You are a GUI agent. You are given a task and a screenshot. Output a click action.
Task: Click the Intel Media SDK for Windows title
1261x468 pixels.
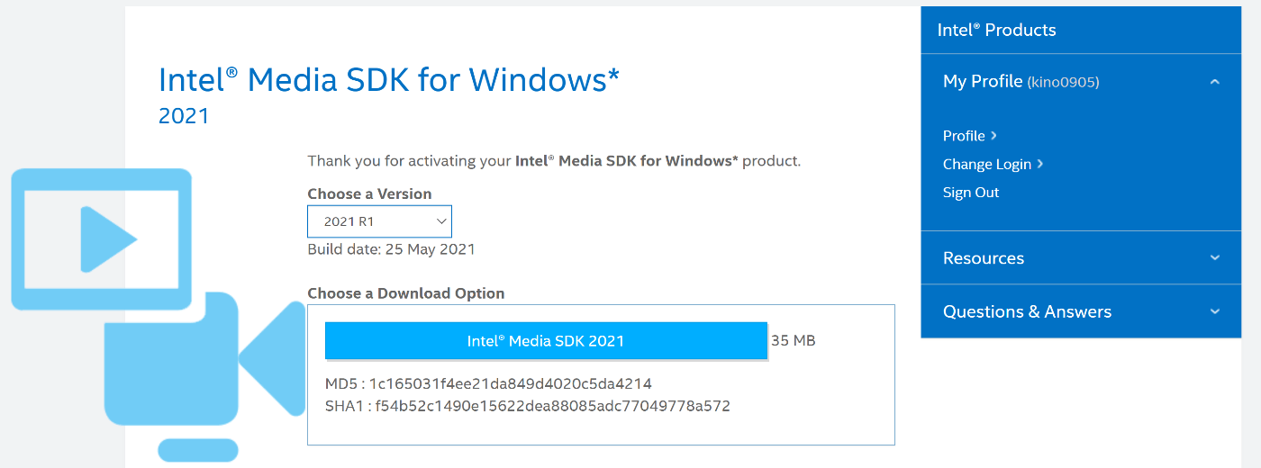click(x=389, y=80)
